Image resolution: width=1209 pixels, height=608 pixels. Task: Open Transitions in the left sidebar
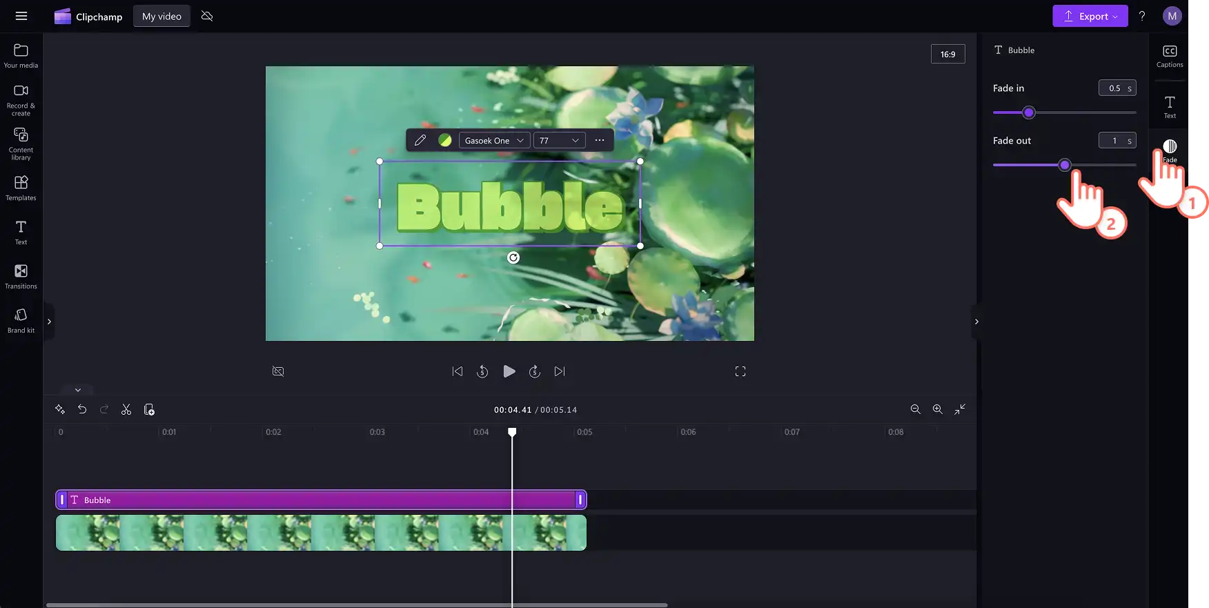[21, 276]
